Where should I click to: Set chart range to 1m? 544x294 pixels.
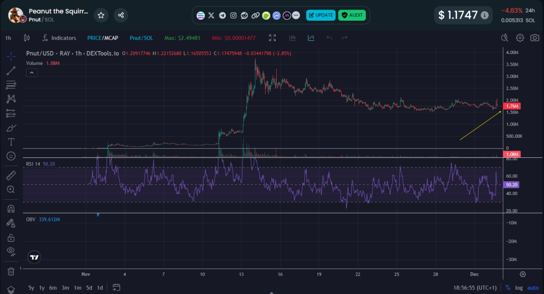coord(78,288)
